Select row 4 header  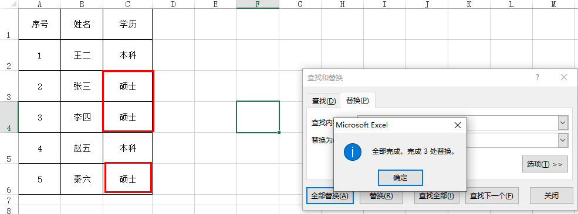(x=9, y=117)
